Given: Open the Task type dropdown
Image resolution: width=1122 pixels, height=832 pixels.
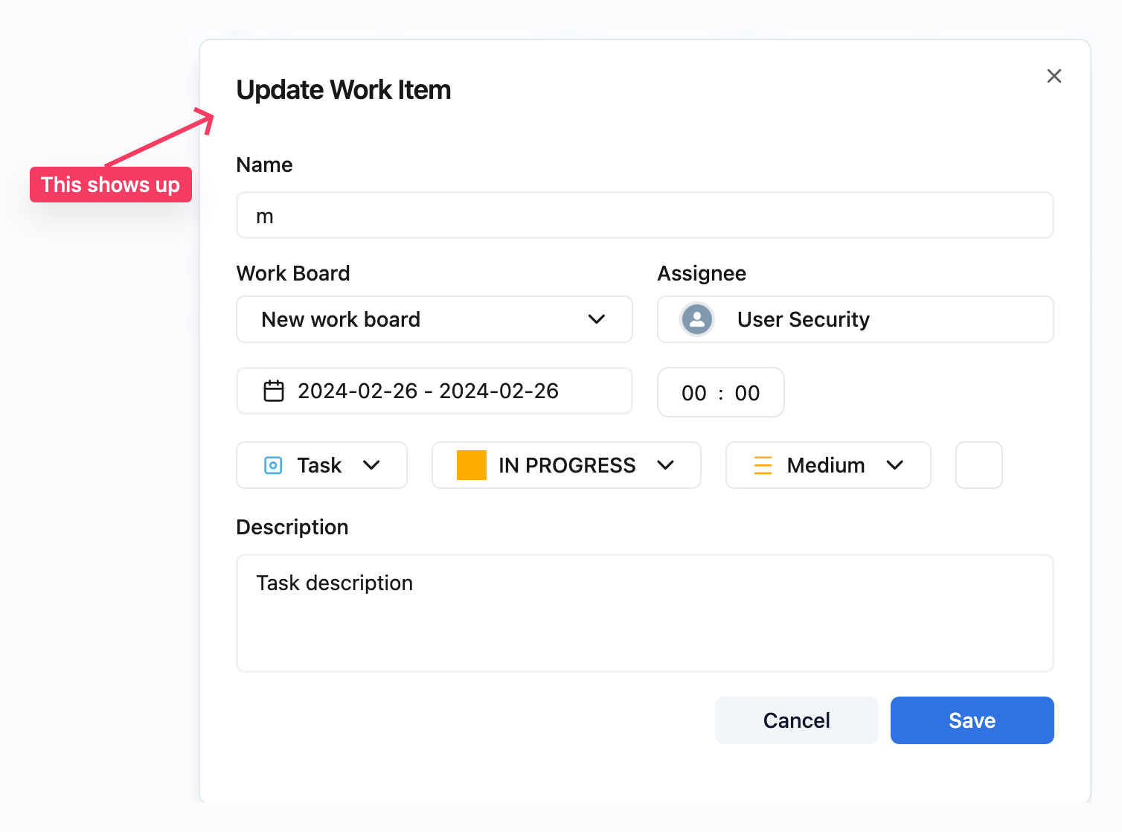Looking at the screenshot, I should tap(371, 466).
